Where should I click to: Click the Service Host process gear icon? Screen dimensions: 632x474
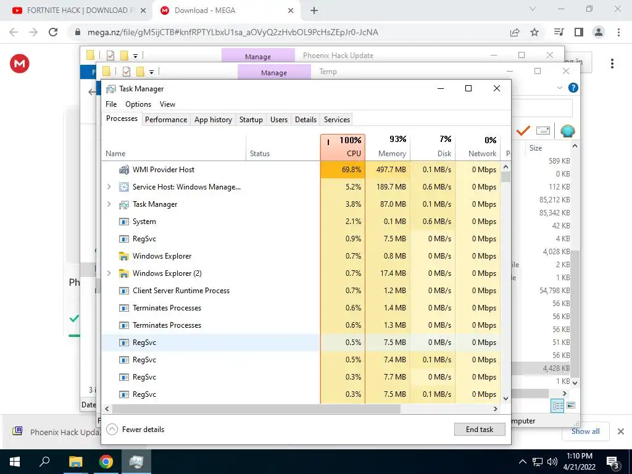tap(123, 187)
